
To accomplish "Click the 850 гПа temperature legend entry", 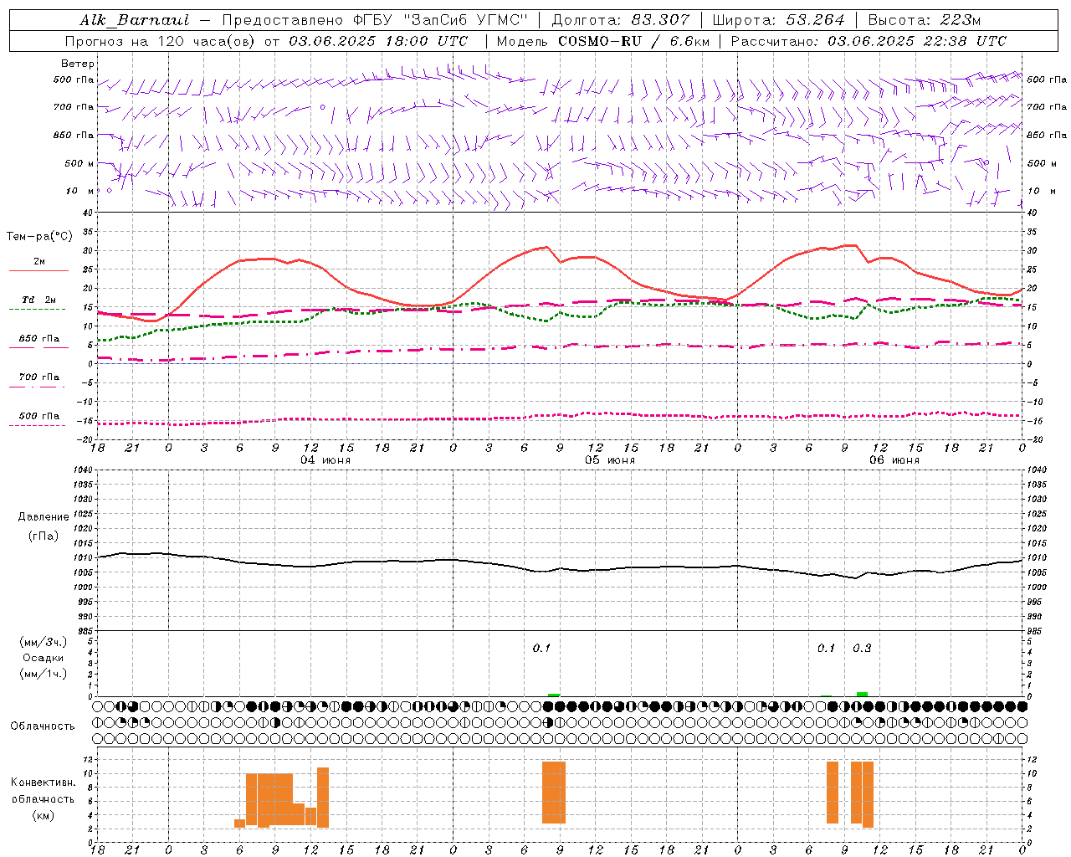I will point(38,339).
